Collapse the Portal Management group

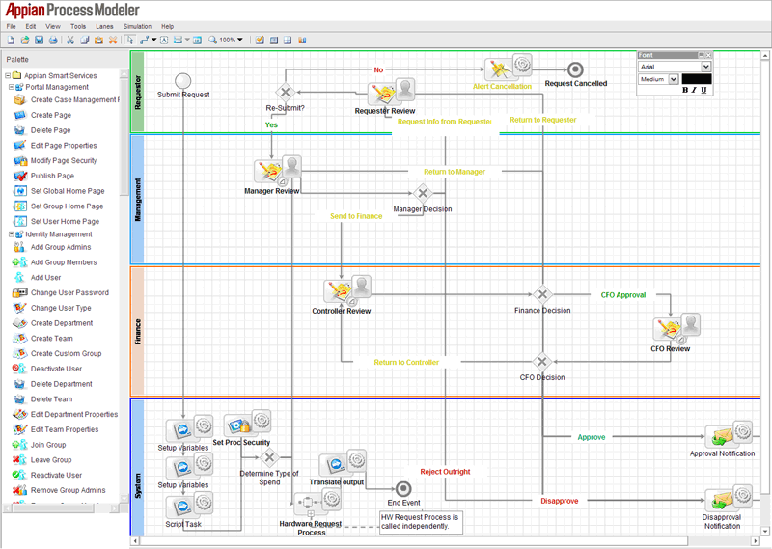point(11,87)
